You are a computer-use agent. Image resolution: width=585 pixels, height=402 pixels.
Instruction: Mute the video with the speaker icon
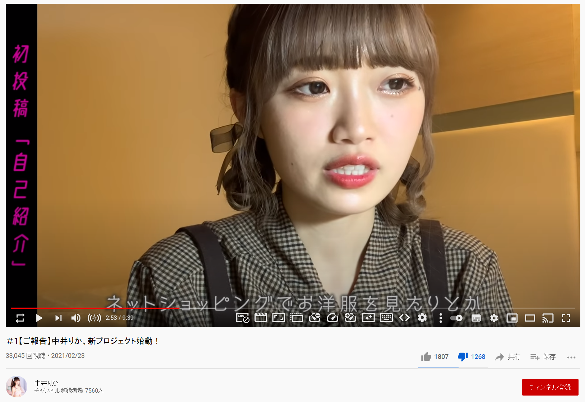click(76, 318)
